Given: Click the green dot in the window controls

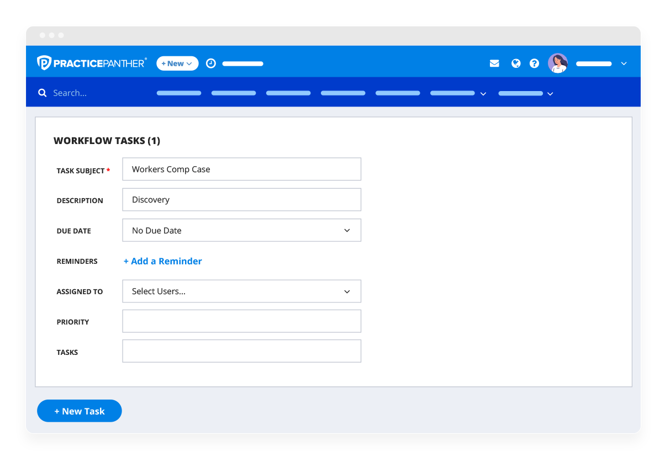Looking at the screenshot, I should (60, 35).
